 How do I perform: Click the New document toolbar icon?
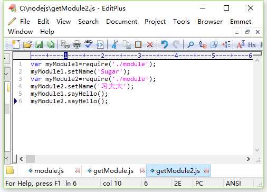[16, 44]
